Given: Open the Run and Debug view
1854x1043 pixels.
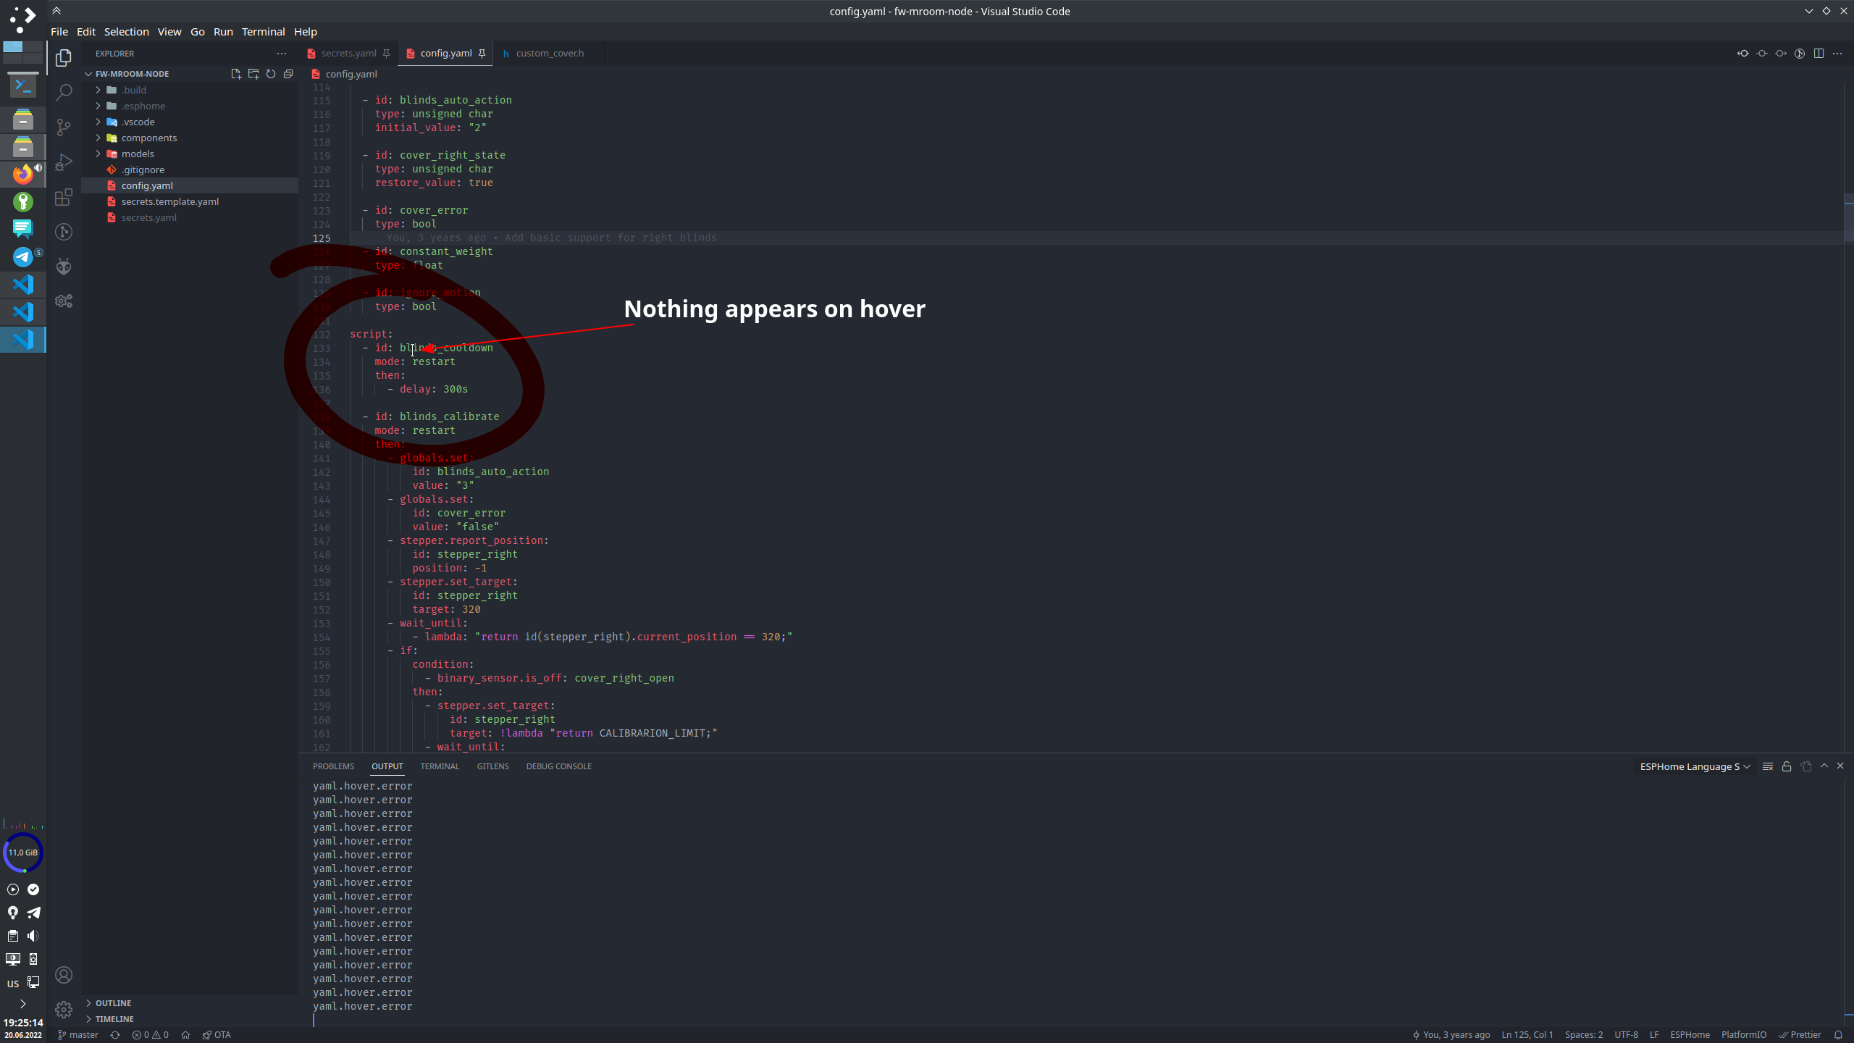Looking at the screenshot, I should click(x=64, y=162).
